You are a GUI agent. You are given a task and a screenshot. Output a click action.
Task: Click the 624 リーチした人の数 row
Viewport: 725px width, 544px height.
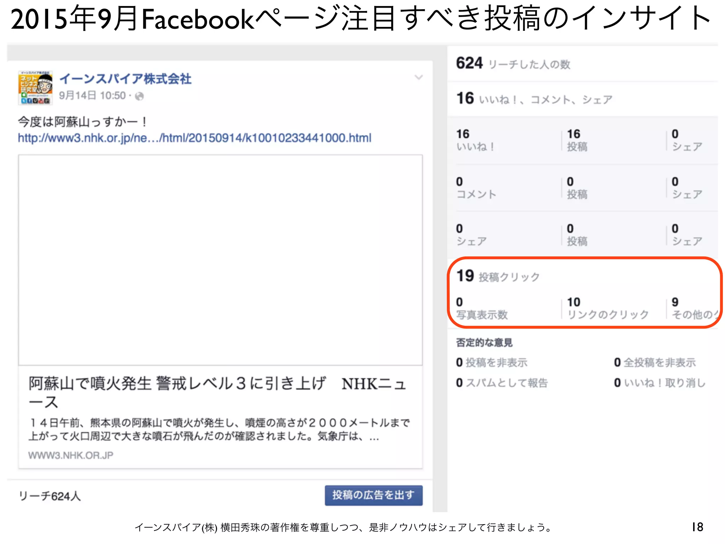[x=583, y=64]
